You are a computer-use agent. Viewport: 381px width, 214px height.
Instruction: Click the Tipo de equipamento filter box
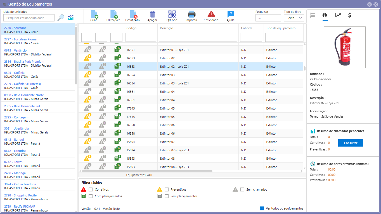[x=284, y=37]
